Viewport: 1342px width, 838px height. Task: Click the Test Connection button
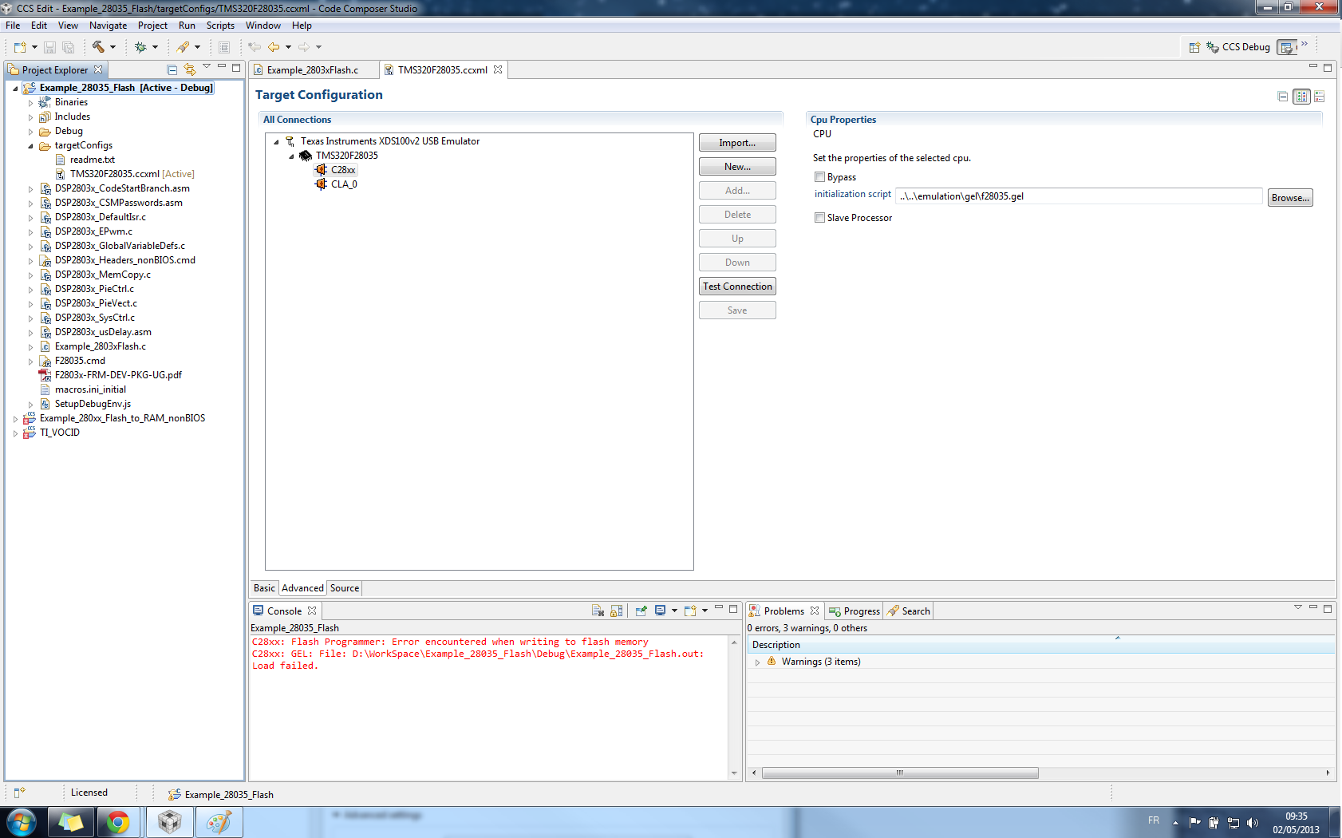tap(737, 287)
